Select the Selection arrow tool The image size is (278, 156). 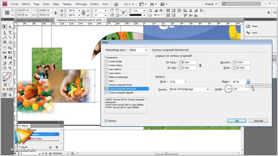[4, 27]
